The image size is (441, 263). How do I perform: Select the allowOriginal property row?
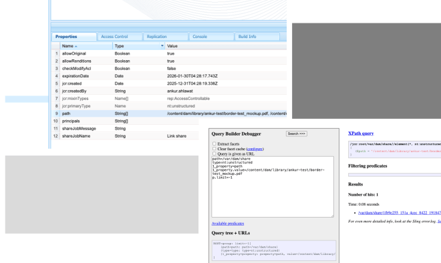[x=169, y=53]
